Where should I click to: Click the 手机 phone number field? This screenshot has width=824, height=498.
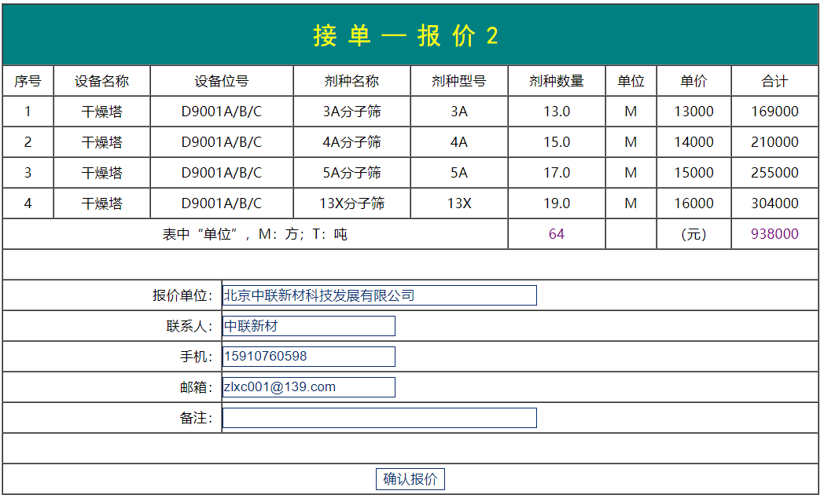(x=308, y=357)
